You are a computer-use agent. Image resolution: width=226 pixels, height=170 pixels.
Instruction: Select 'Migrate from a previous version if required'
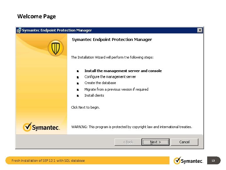point(116,89)
